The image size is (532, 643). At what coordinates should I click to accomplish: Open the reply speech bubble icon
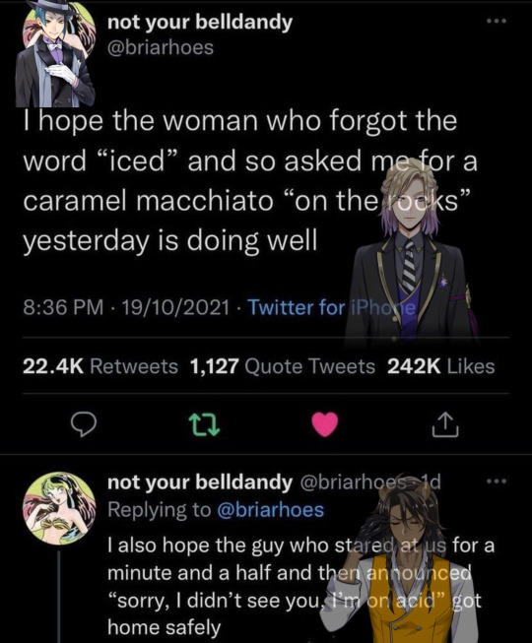coord(84,425)
